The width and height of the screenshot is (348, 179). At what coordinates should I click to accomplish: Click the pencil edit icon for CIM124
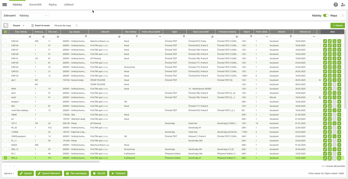(x=325, y=41)
